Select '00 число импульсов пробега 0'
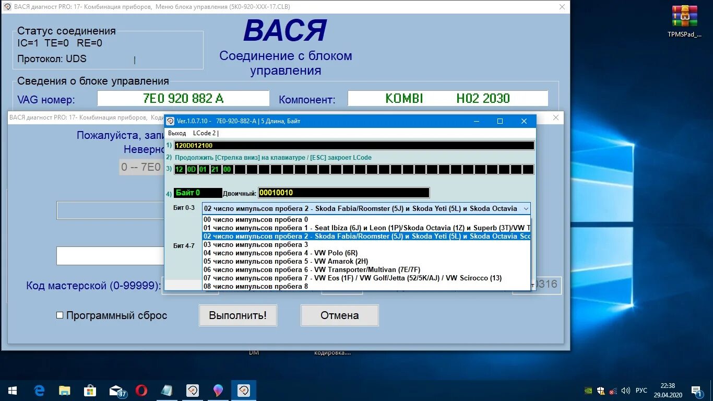 [x=366, y=220]
